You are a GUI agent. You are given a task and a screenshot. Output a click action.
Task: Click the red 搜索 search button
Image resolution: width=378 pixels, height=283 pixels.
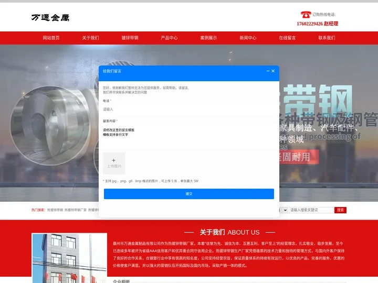coord(340,210)
